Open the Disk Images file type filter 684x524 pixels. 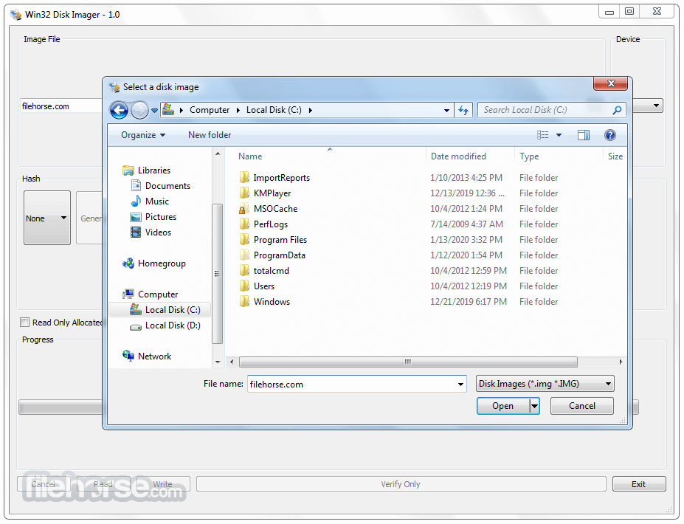[545, 384]
